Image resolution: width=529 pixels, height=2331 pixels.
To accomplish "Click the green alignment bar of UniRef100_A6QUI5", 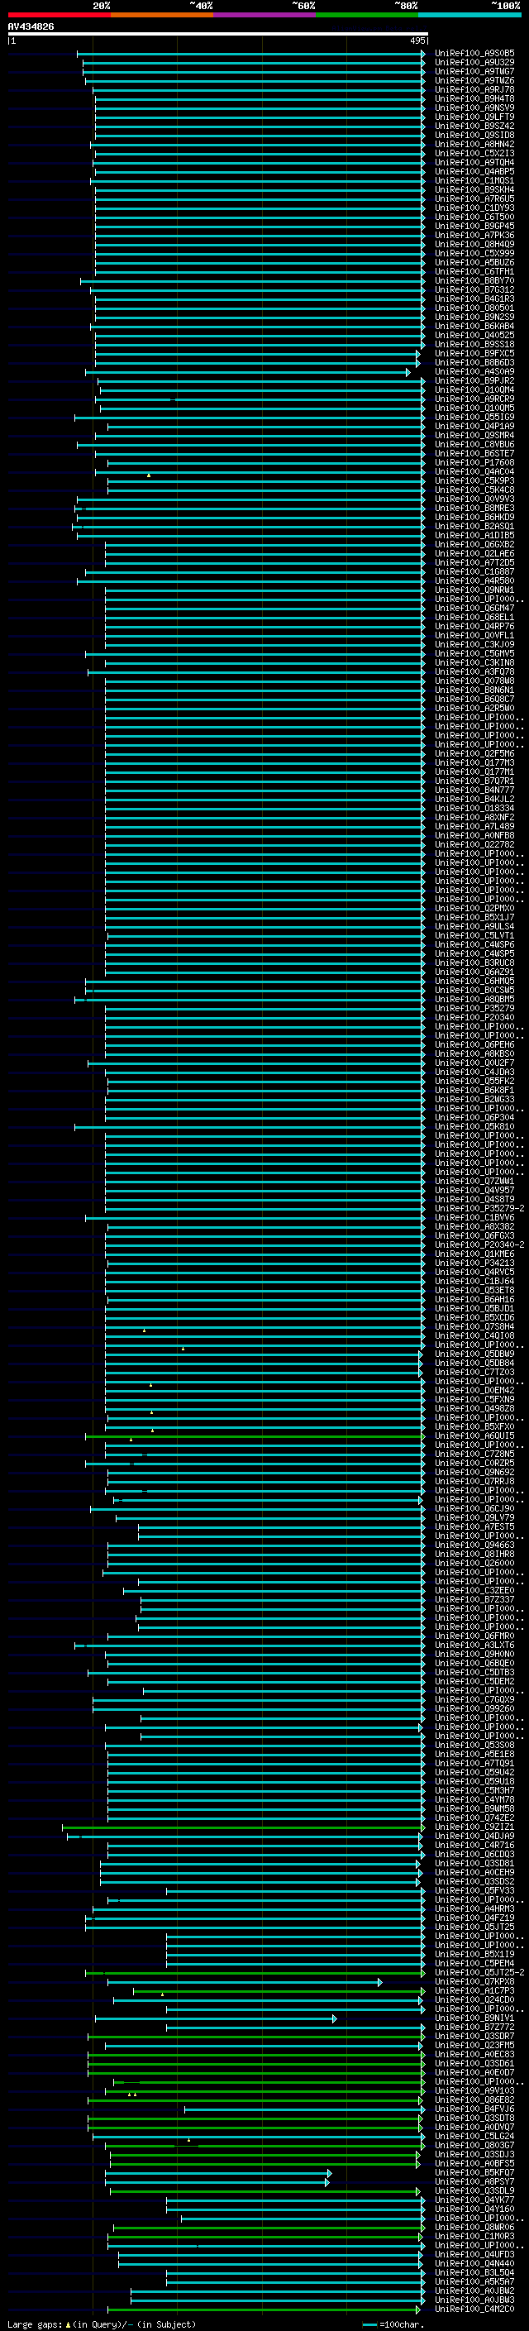I will tap(255, 1436).
